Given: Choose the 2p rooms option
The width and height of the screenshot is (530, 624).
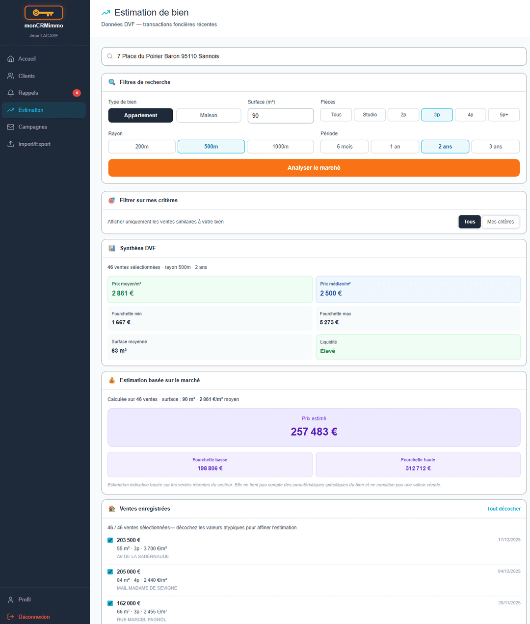Looking at the screenshot, I should [x=403, y=115].
